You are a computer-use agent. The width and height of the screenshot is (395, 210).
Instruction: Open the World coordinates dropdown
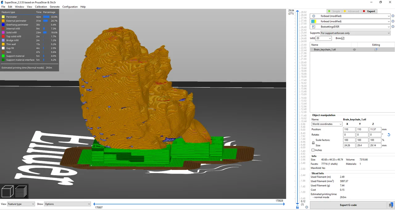pyautogui.click(x=327, y=124)
